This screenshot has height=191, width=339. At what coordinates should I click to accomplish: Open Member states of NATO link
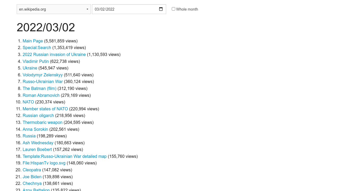tap(45, 109)
